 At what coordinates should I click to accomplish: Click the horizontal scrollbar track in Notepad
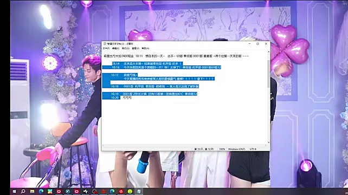[184, 146]
